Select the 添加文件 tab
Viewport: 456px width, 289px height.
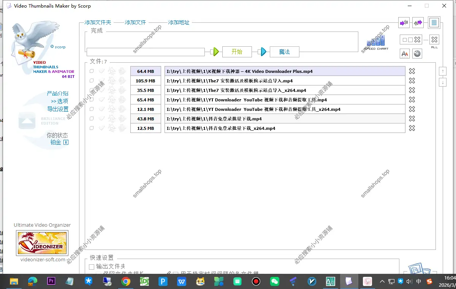(135, 22)
